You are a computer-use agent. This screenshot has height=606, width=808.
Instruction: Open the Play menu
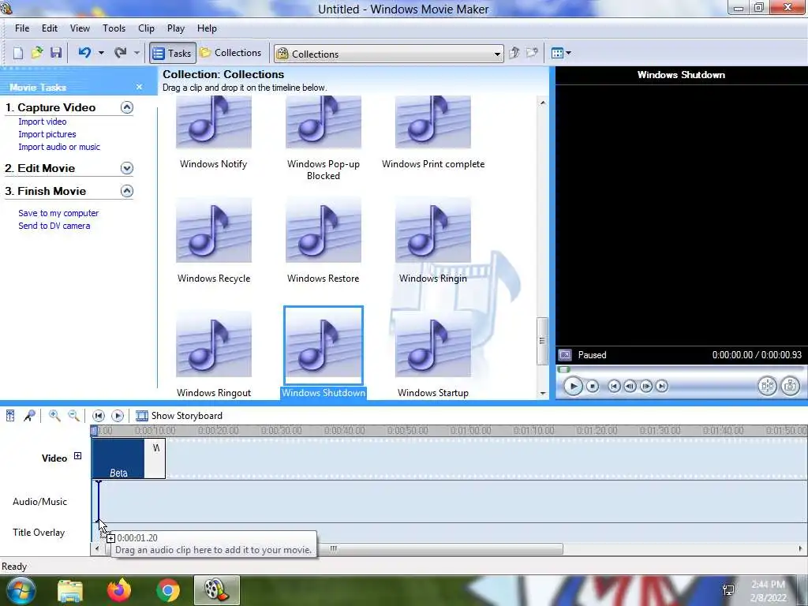[x=176, y=28]
